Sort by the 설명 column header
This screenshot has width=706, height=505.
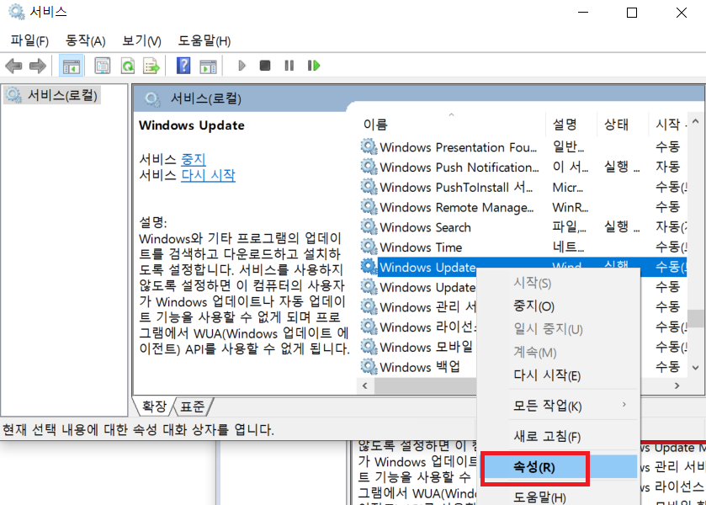571,124
